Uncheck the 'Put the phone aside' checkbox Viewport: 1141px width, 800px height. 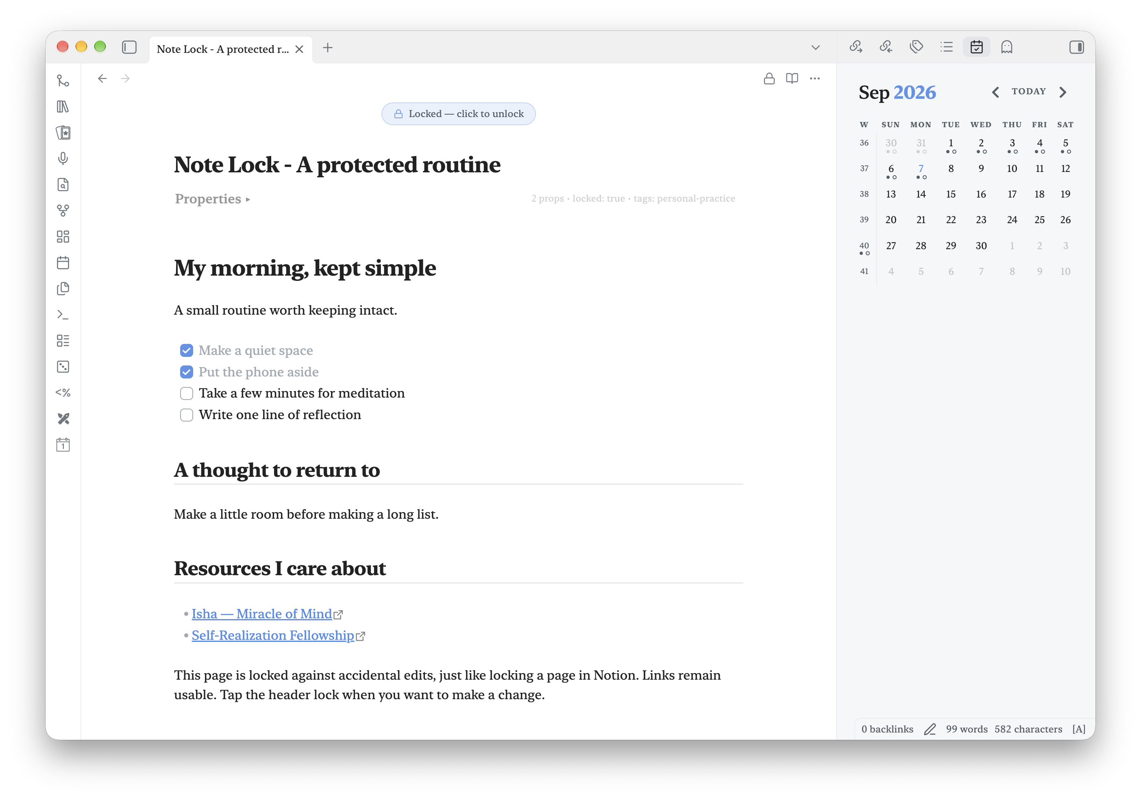pyautogui.click(x=186, y=372)
